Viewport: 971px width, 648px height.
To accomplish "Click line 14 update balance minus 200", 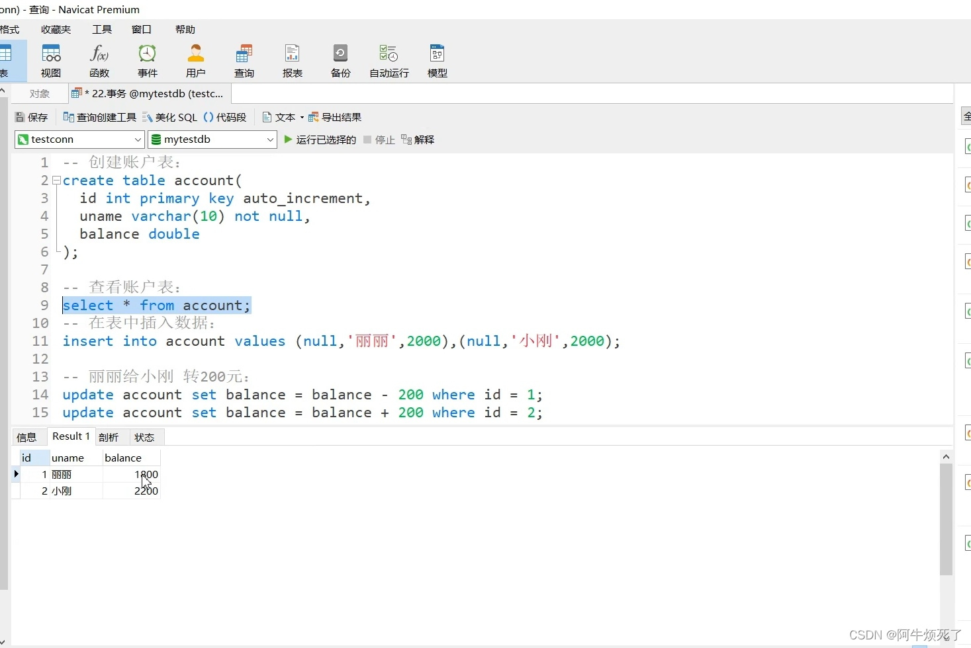I will [302, 395].
